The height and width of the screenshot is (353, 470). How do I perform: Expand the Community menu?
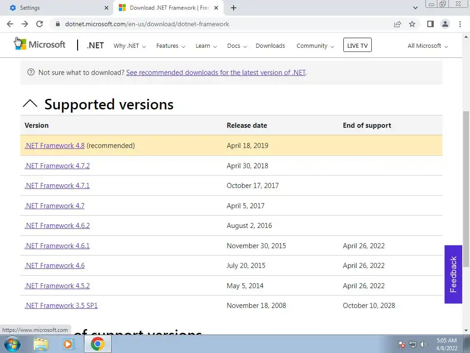(315, 46)
